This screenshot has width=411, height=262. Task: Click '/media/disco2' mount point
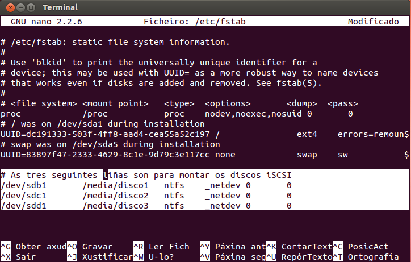pos(116,196)
